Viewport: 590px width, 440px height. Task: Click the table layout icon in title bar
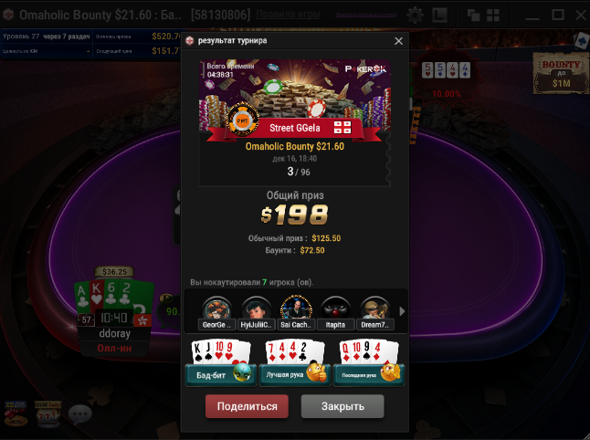point(439,15)
